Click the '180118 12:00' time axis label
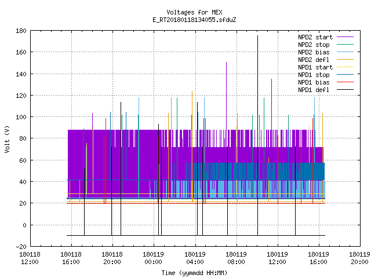The height and width of the screenshot is (278, 371). point(30,258)
